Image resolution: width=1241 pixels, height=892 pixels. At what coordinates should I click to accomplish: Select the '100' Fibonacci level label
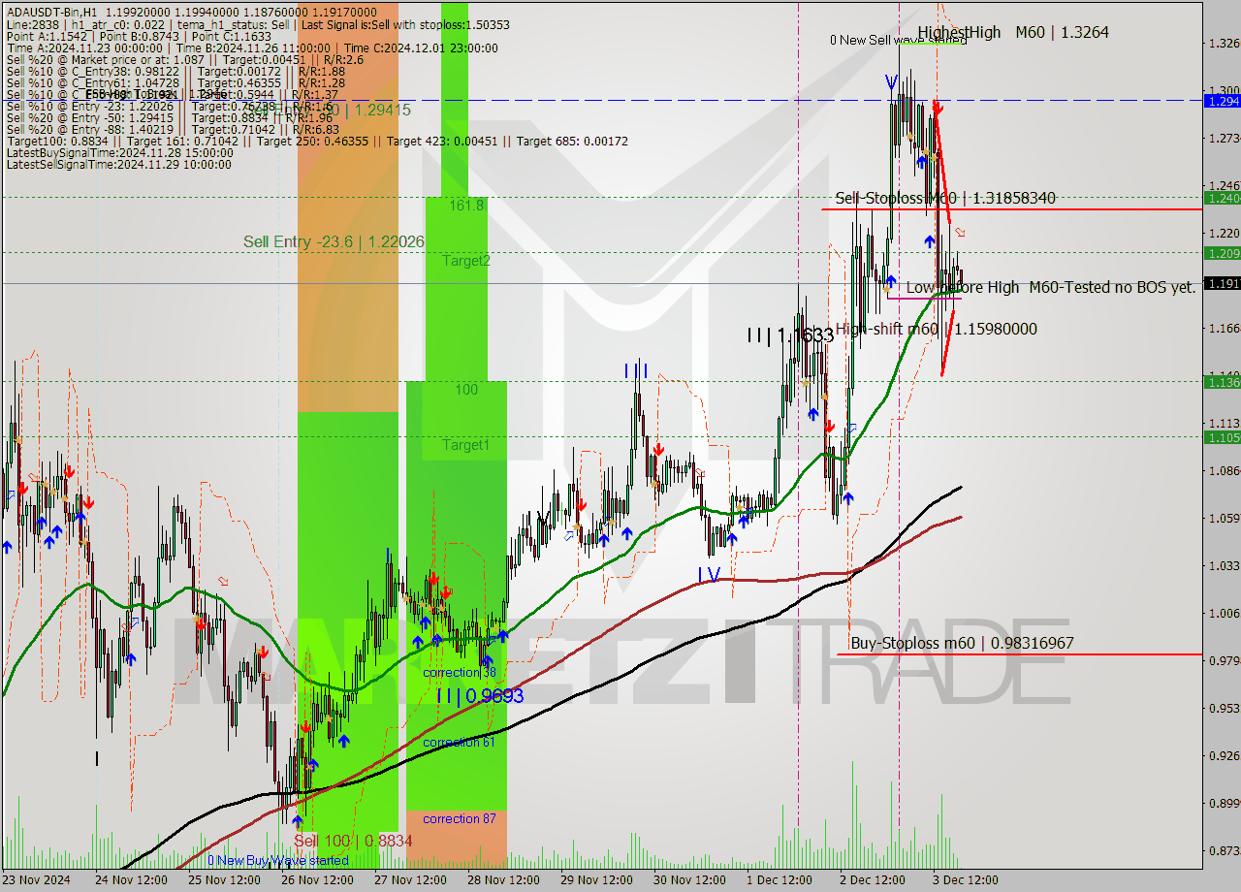coord(466,389)
